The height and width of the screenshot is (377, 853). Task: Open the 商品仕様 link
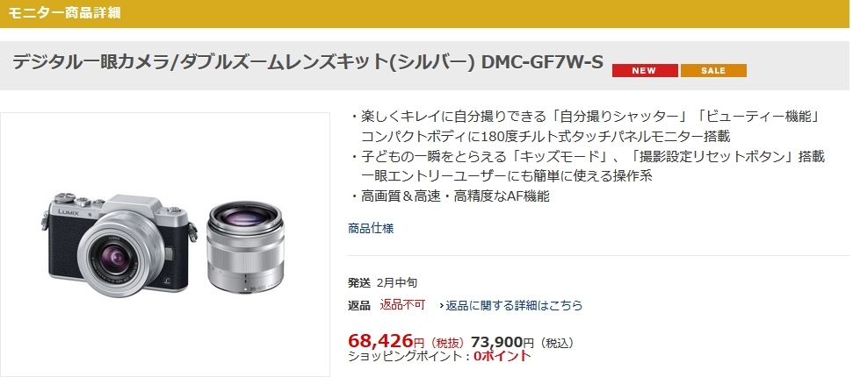(x=371, y=228)
